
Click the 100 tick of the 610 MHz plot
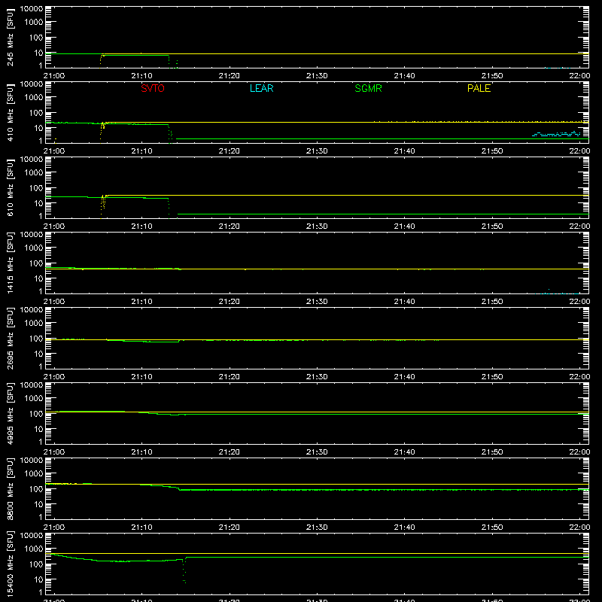(36, 188)
